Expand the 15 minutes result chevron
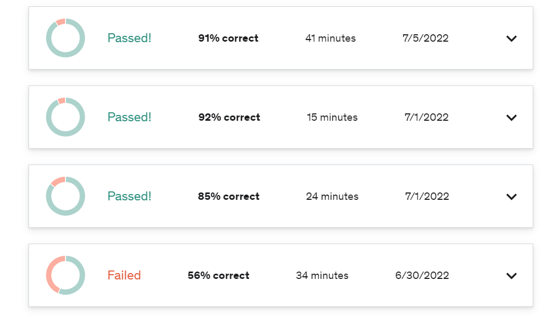The height and width of the screenshot is (319, 557). coord(511,118)
